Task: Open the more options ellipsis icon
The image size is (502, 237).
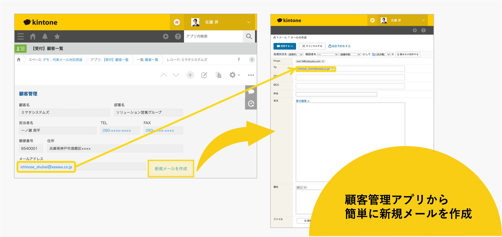Action: (x=251, y=75)
